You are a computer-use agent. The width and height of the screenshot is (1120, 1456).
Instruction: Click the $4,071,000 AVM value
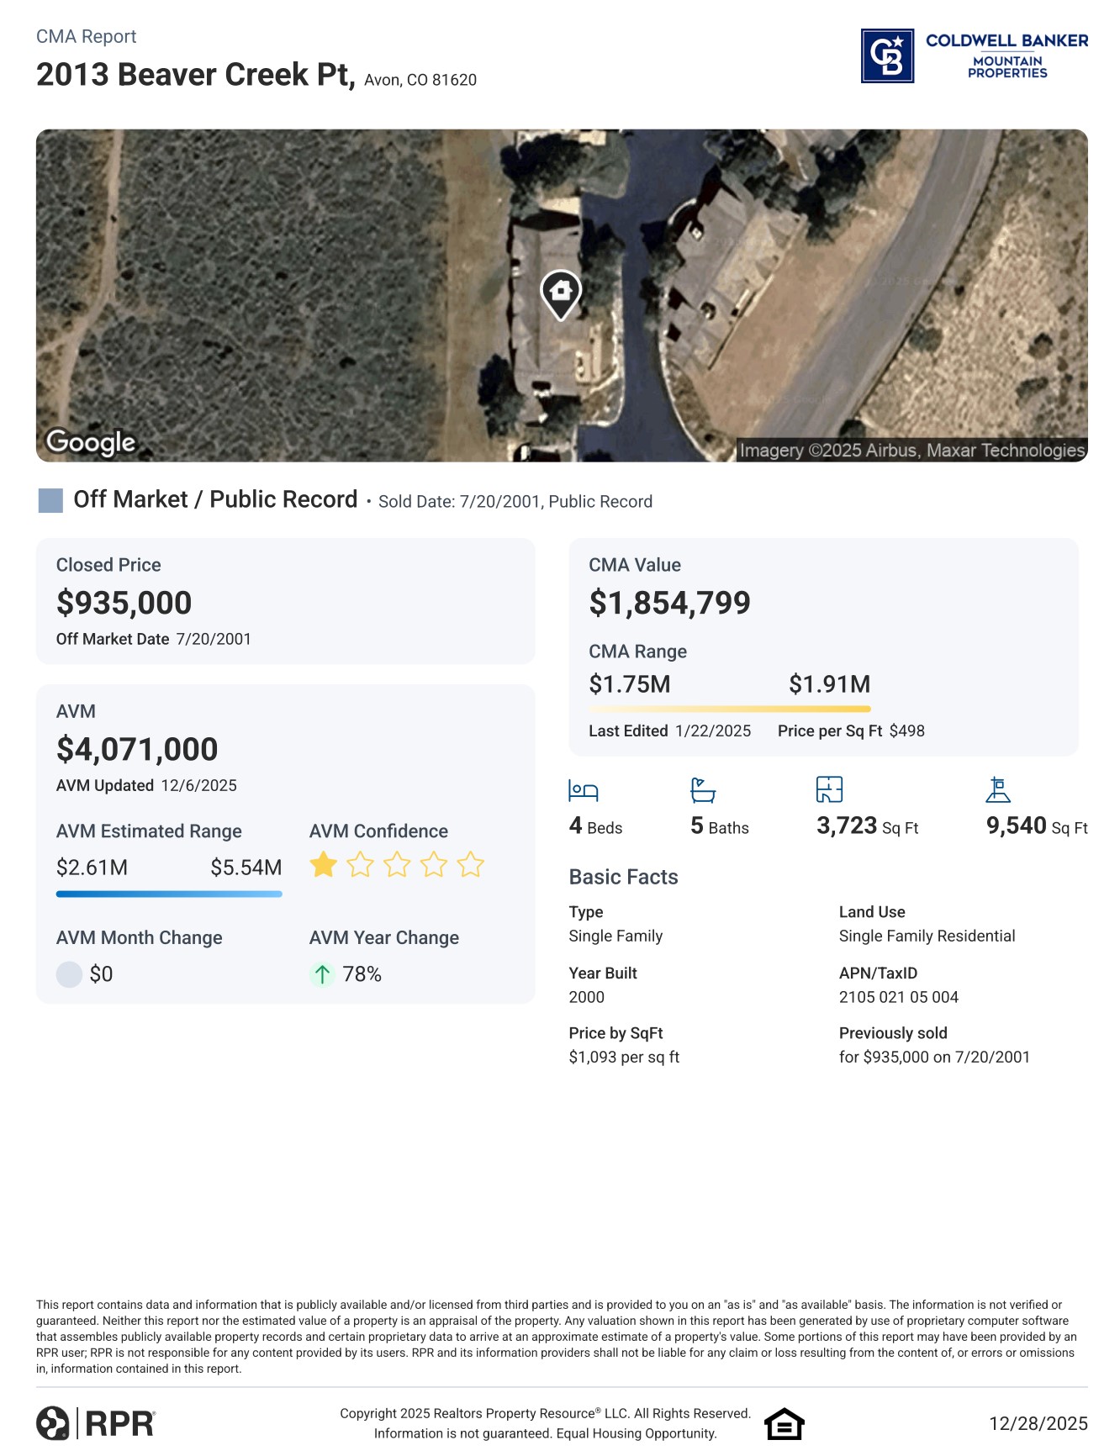pos(137,749)
